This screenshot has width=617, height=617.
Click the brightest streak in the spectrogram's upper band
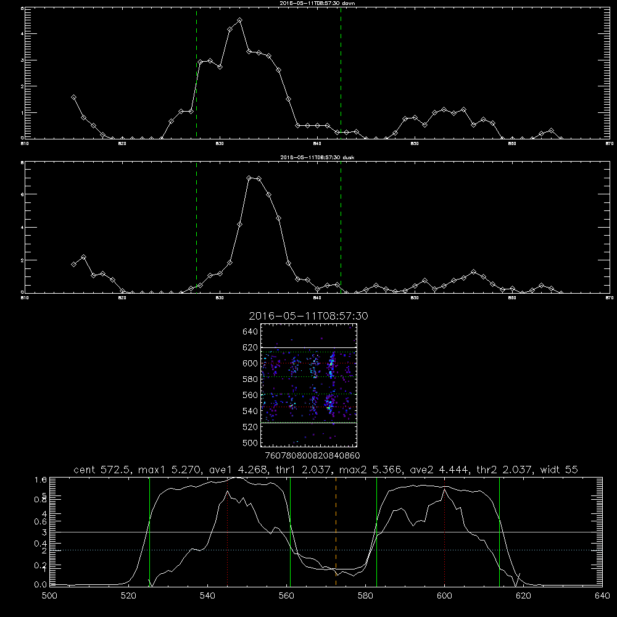[331, 365]
